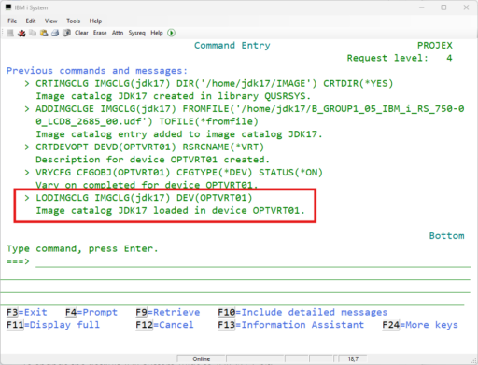Click the Request level value 4
Screen dimensions: 478x365
(449, 58)
